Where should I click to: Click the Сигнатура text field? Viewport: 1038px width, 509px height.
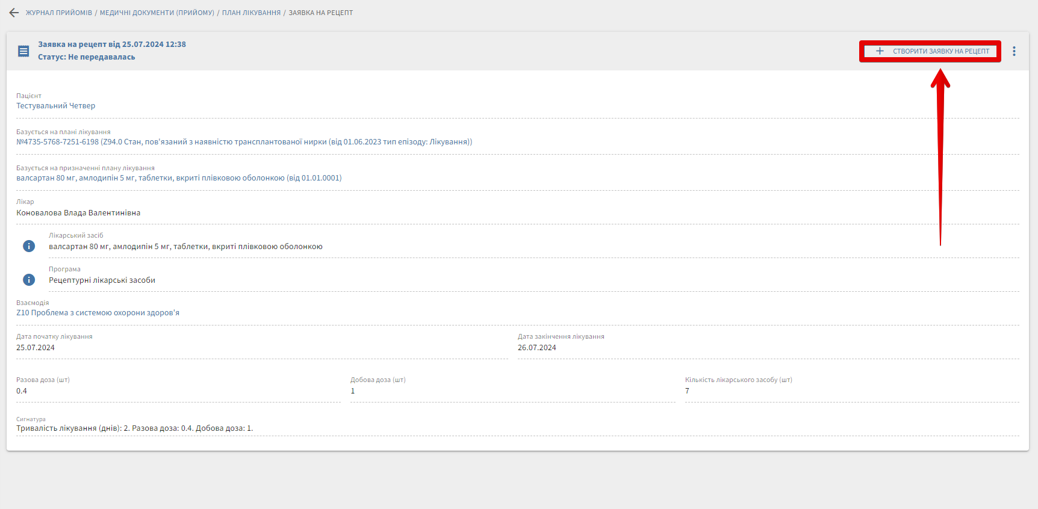[134, 428]
